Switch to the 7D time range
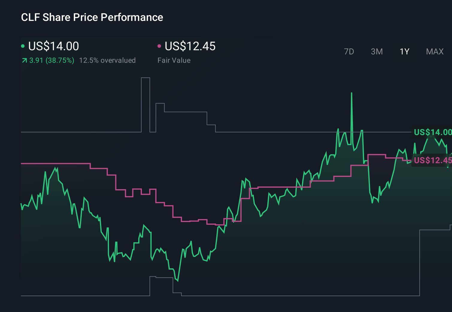The height and width of the screenshot is (312, 452). [x=349, y=51]
